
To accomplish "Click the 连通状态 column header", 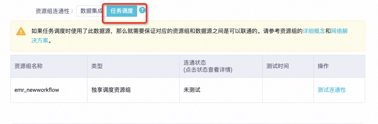I will [x=195, y=63].
